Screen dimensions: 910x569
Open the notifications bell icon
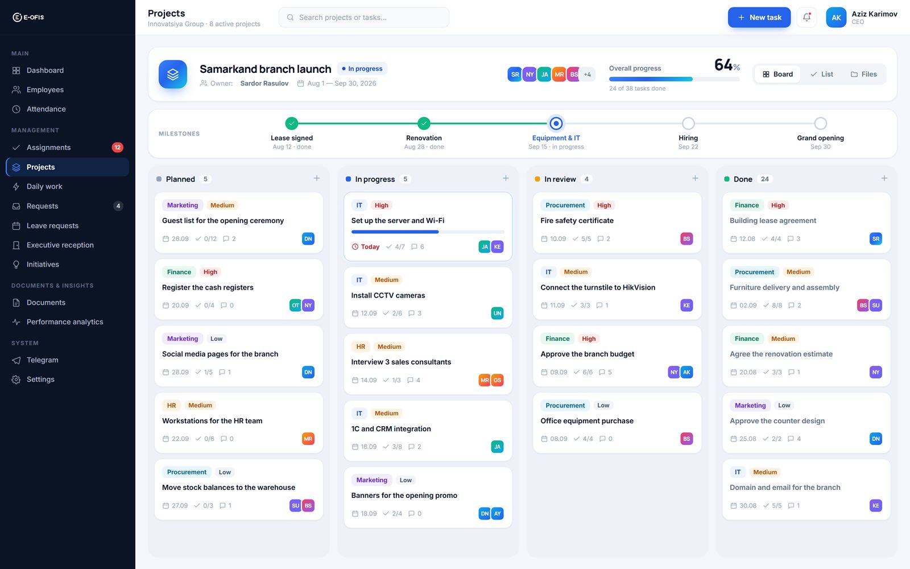tap(806, 18)
